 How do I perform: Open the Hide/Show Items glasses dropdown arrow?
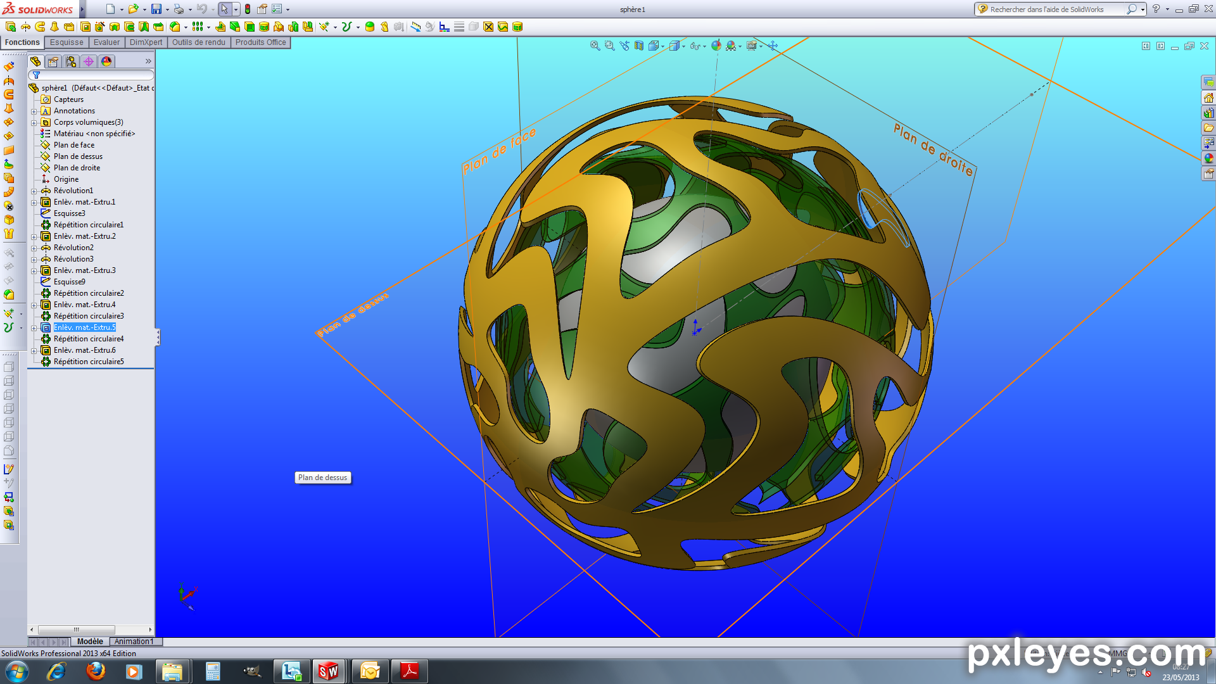[705, 46]
